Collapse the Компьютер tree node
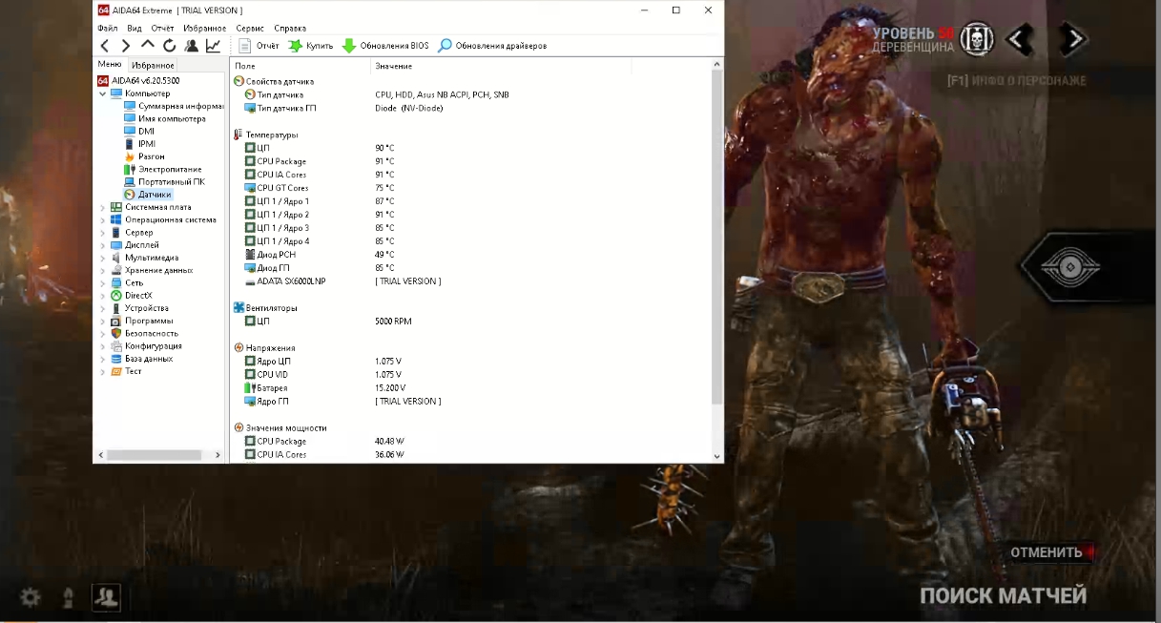The height and width of the screenshot is (623, 1161). click(103, 93)
